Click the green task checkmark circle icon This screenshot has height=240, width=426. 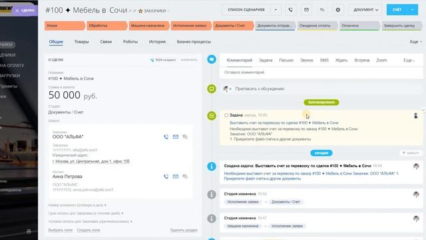pyautogui.click(x=212, y=115)
